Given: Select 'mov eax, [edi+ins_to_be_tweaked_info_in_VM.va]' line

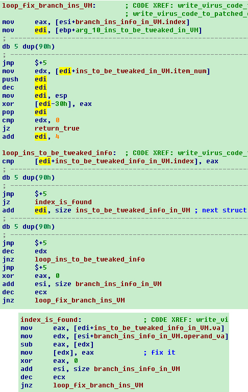Looking at the screenshot, I should point(122,328).
